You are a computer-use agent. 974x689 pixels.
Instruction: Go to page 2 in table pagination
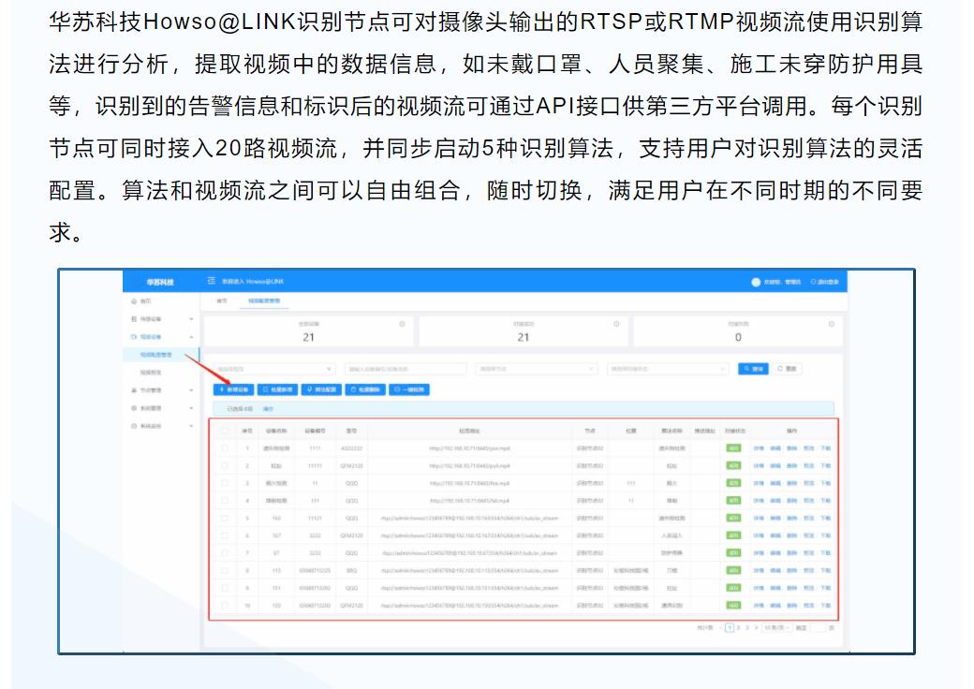pos(738,626)
